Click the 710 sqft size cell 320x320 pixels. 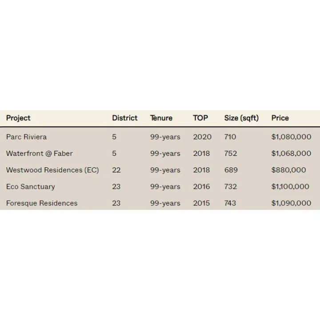point(231,137)
